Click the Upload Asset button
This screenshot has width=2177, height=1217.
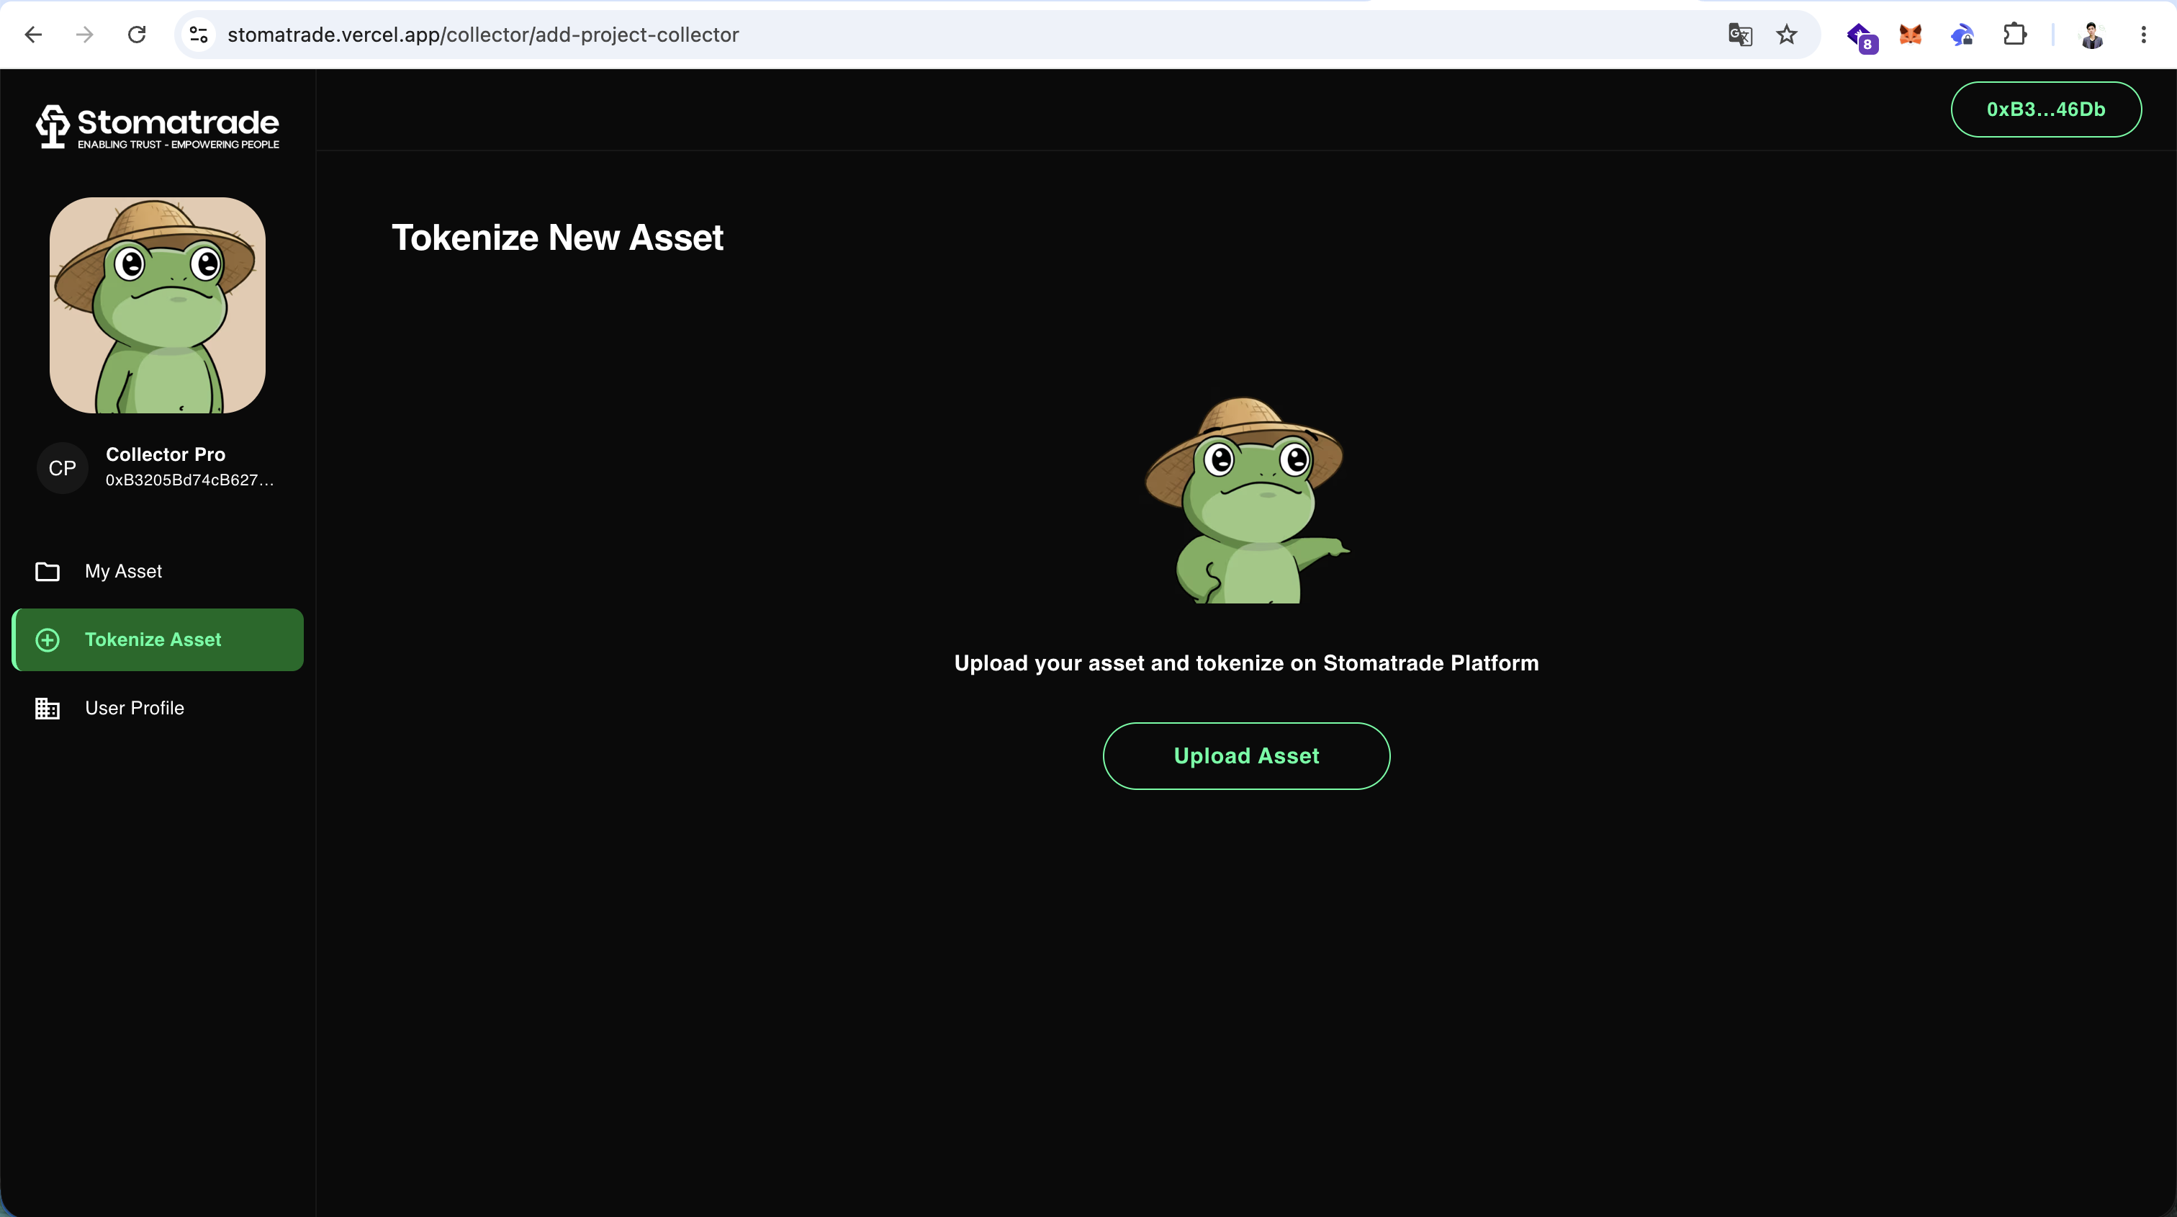(x=1247, y=755)
